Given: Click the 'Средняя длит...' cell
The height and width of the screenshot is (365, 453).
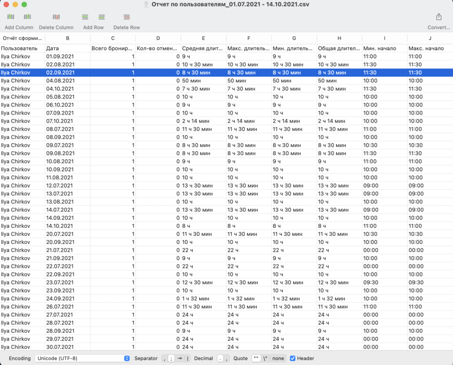Looking at the screenshot, I should tap(203, 48).
